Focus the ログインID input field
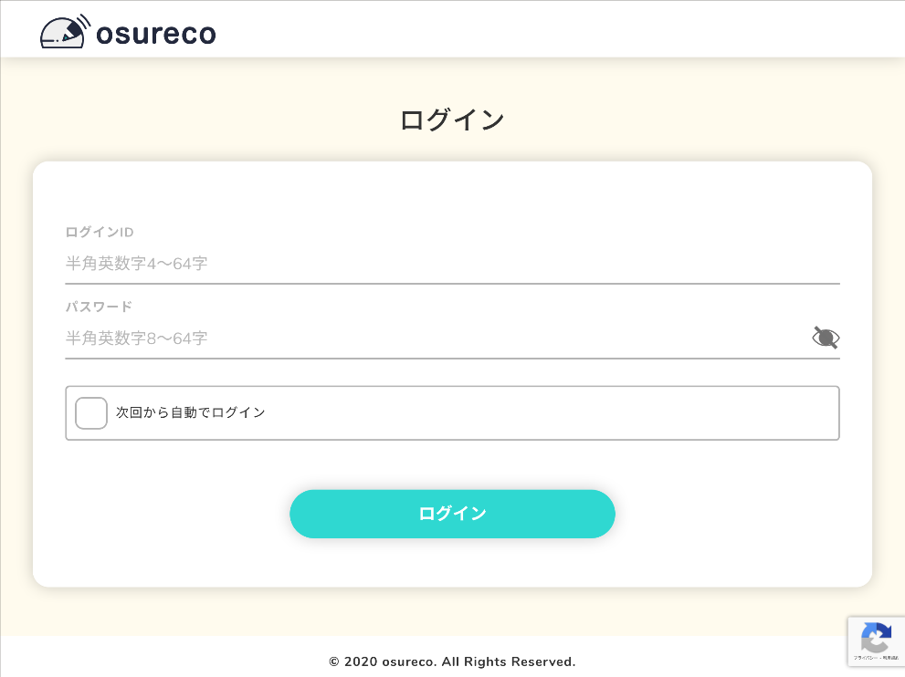This screenshot has height=677, width=905. tap(452, 265)
